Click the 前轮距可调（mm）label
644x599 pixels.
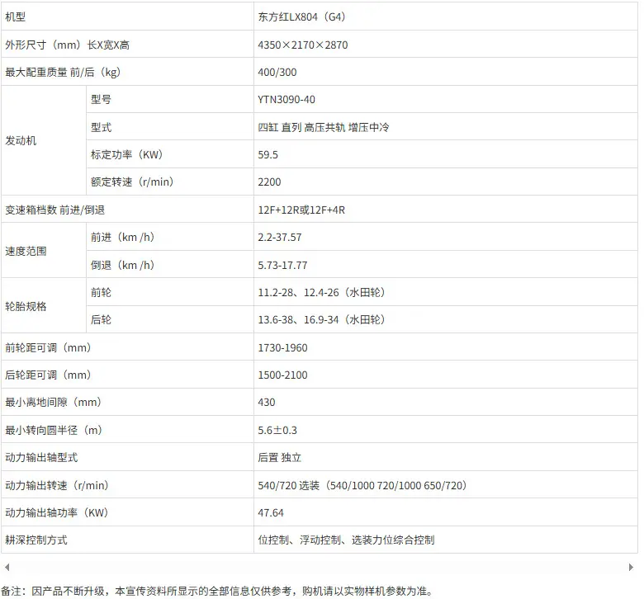[49, 347]
